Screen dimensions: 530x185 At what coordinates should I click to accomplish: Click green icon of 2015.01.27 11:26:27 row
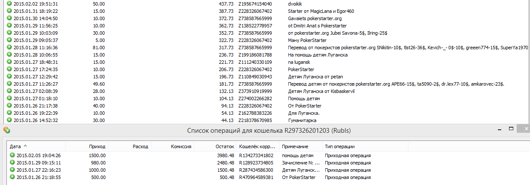[x=9, y=84]
